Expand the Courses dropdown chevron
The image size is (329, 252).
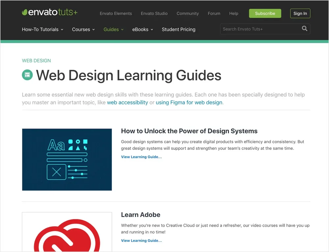93,30
